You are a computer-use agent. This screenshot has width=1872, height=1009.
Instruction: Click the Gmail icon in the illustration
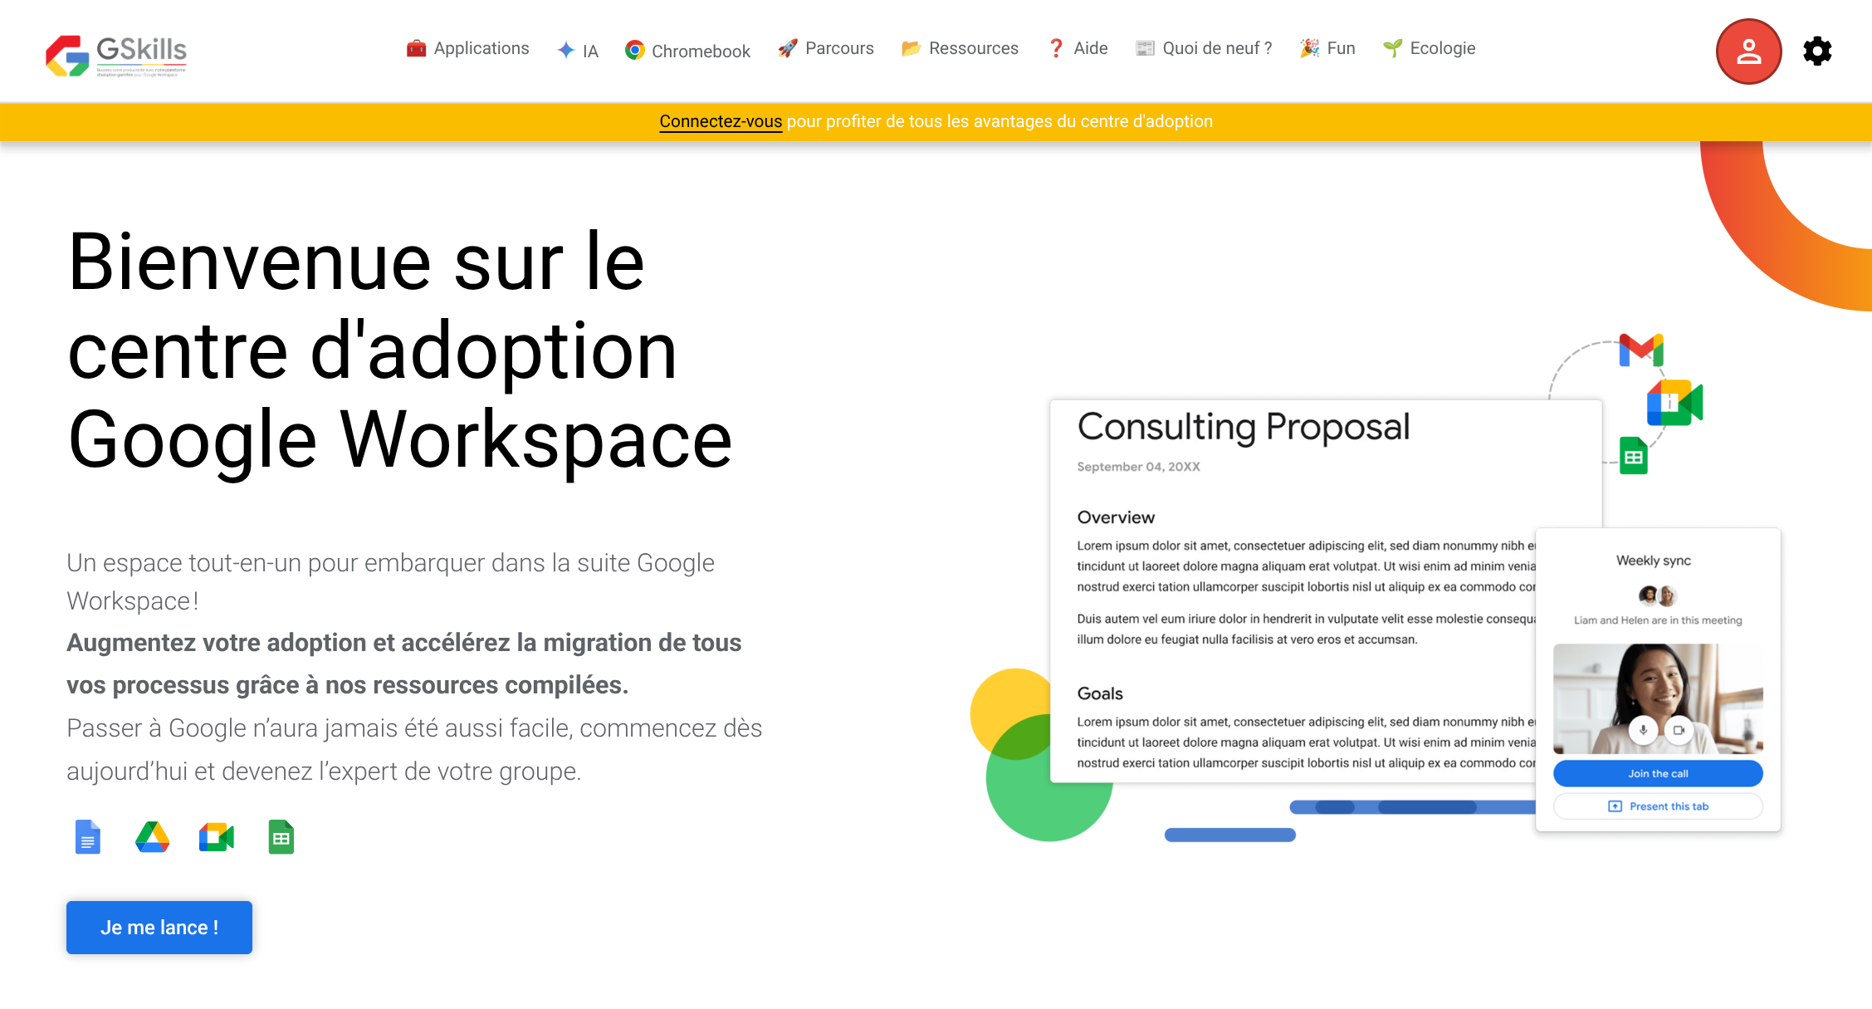click(x=1641, y=350)
